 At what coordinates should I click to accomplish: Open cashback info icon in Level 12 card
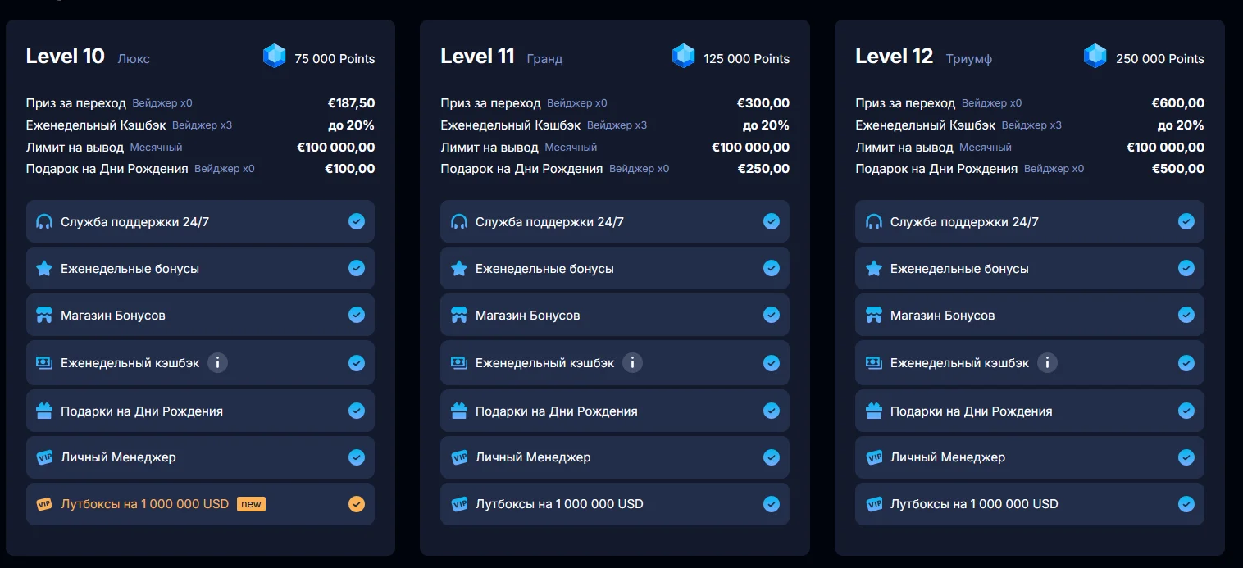[1047, 363]
